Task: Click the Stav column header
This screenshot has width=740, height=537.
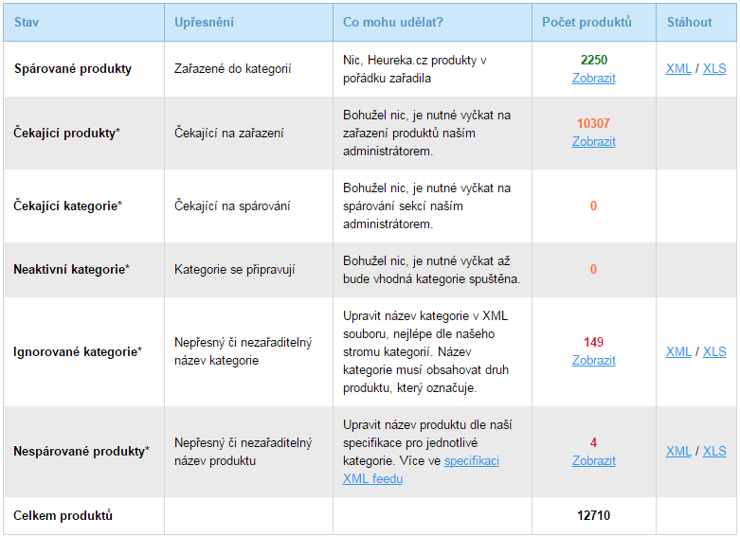Action: 27,22
